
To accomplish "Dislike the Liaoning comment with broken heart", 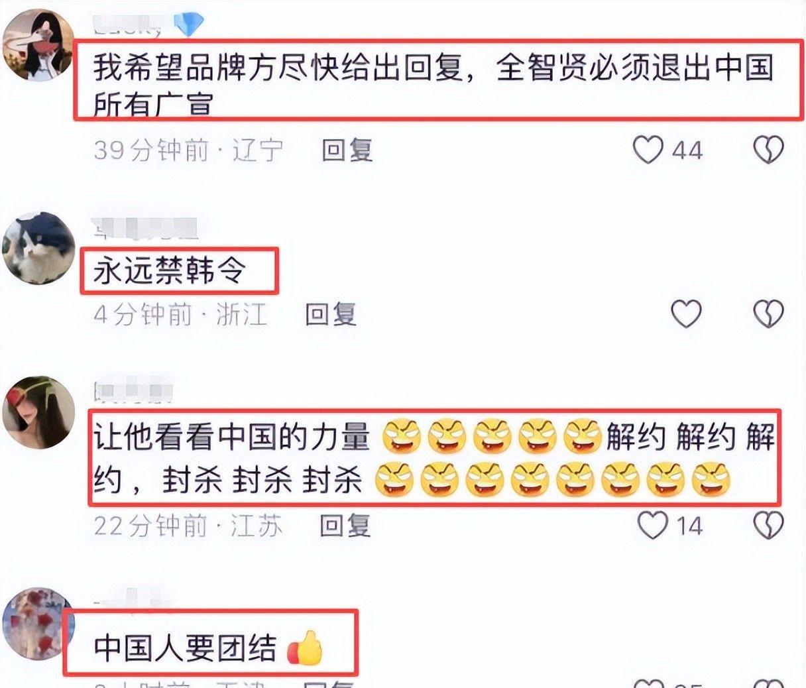I will (x=769, y=150).
